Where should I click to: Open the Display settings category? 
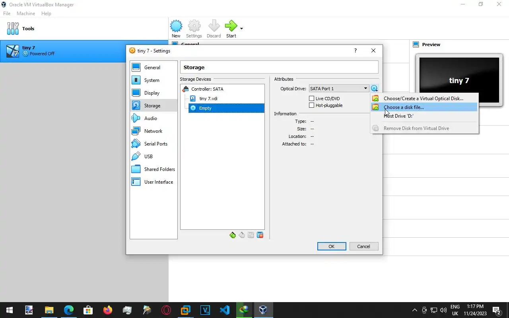click(153, 93)
